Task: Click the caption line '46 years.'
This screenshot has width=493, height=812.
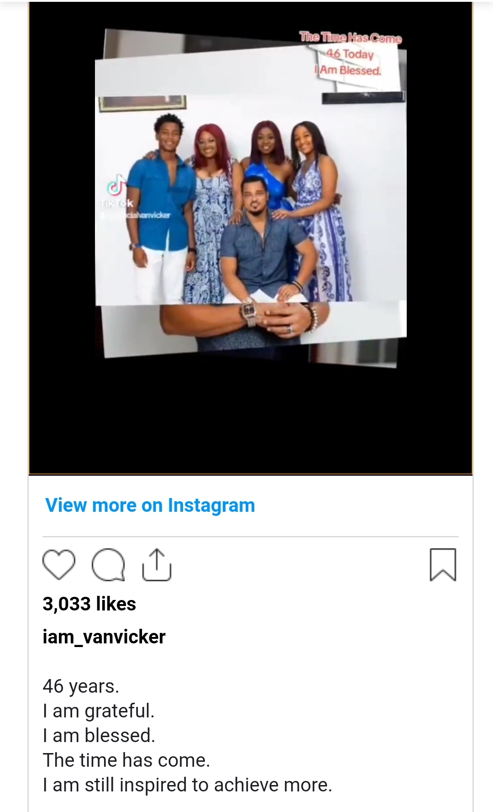Action: (x=81, y=686)
